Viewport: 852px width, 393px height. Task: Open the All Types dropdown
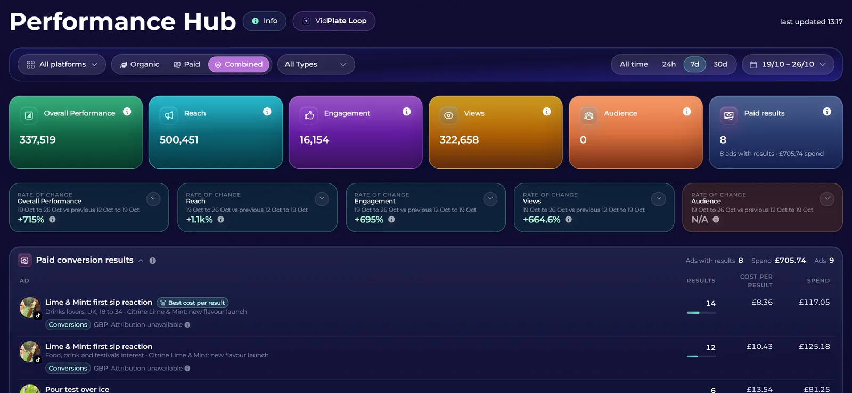click(x=316, y=64)
